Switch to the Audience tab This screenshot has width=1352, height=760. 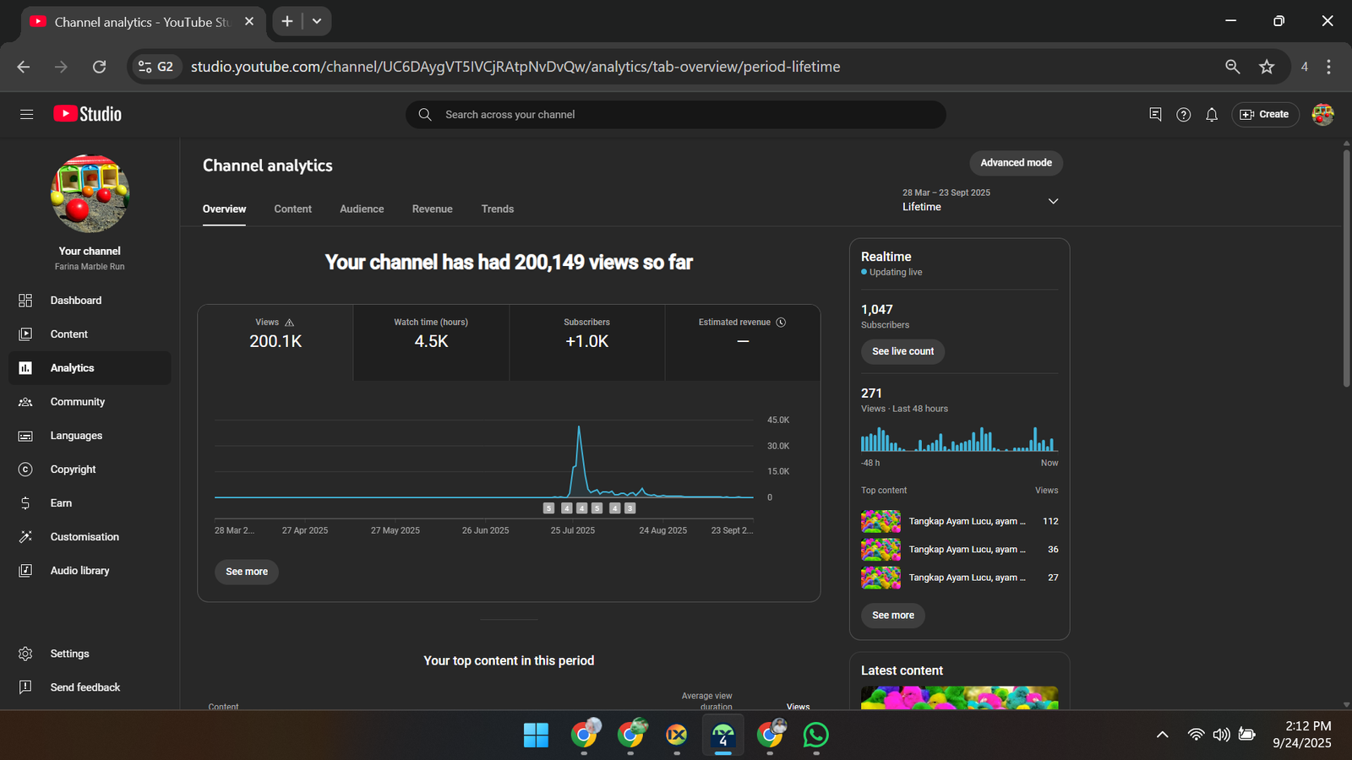362,209
